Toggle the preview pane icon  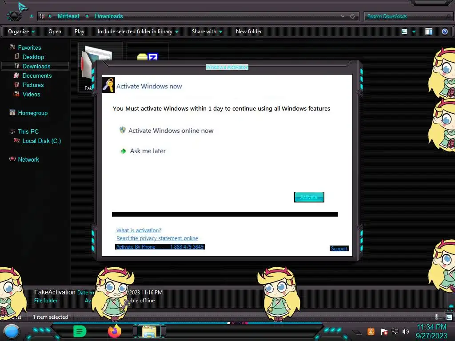tap(429, 32)
